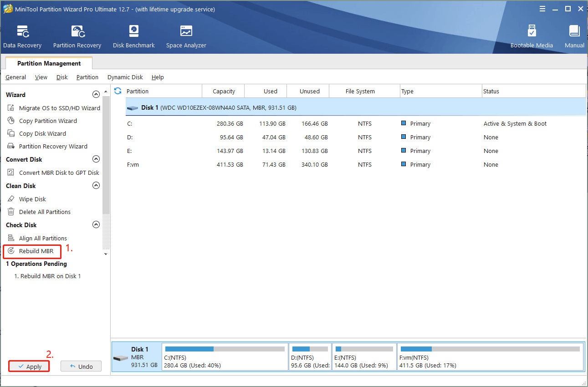
Task: Select pending operation Rebuild MBR on Disk 1
Action: click(47, 276)
